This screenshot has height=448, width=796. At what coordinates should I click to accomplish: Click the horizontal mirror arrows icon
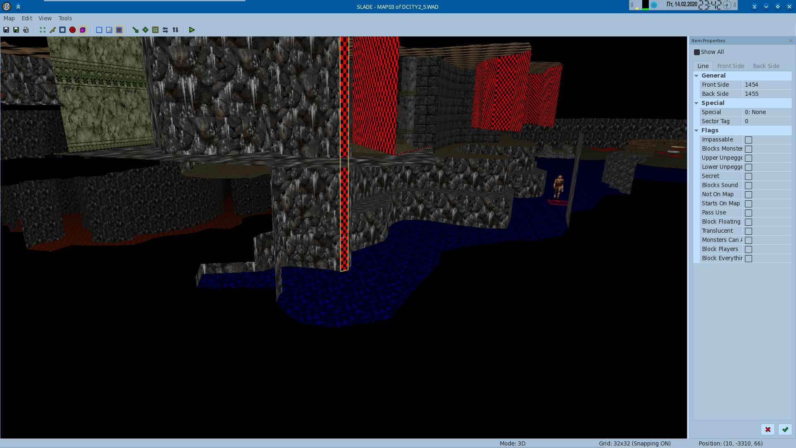coord(165,30)
